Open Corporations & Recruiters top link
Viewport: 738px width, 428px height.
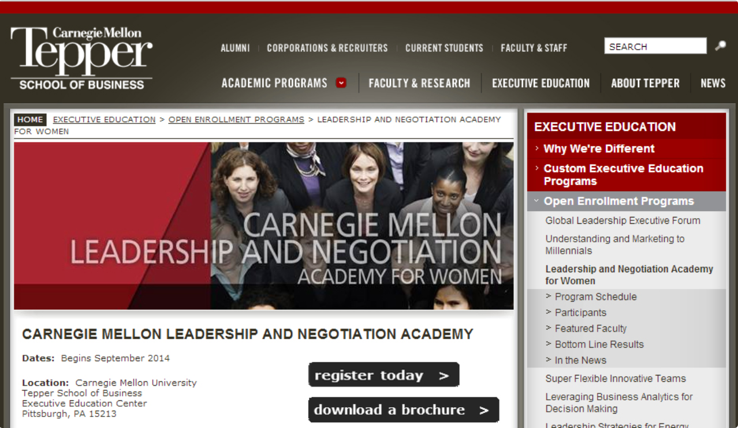point(327,48)
